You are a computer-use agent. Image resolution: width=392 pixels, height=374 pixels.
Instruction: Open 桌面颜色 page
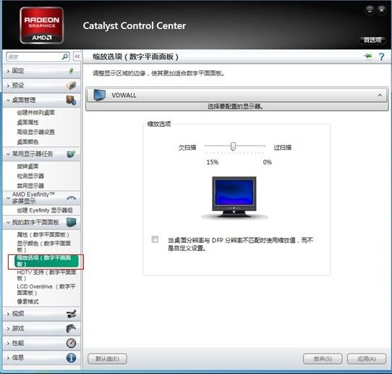(27, 142)
